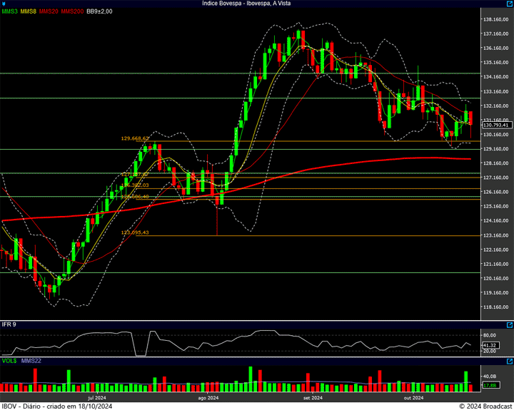The height and width of the screenshot is (410, 514).
Task: Select the MMS200 indicator label
Action: click(x=72, y=11)
